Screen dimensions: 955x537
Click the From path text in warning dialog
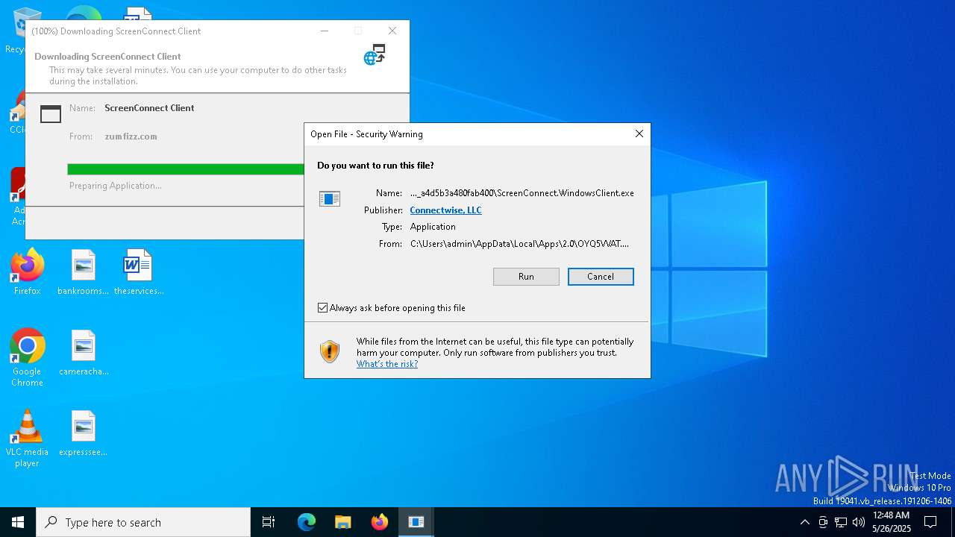[x=519, y=244]
